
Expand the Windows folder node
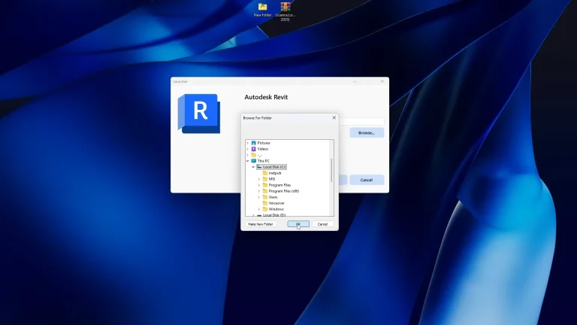point(259,209)
